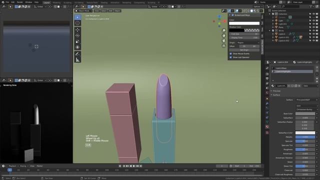
Task: Open the File menu
Action: pyautogui.click(x=7, y=2)
